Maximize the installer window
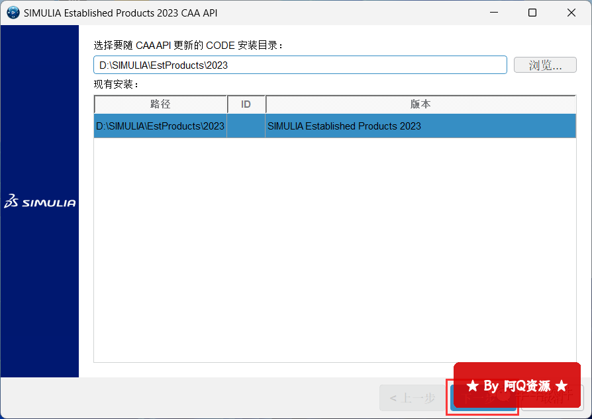Image resolution: width=592 pixels, height=419 pixels. coord(532,13)
